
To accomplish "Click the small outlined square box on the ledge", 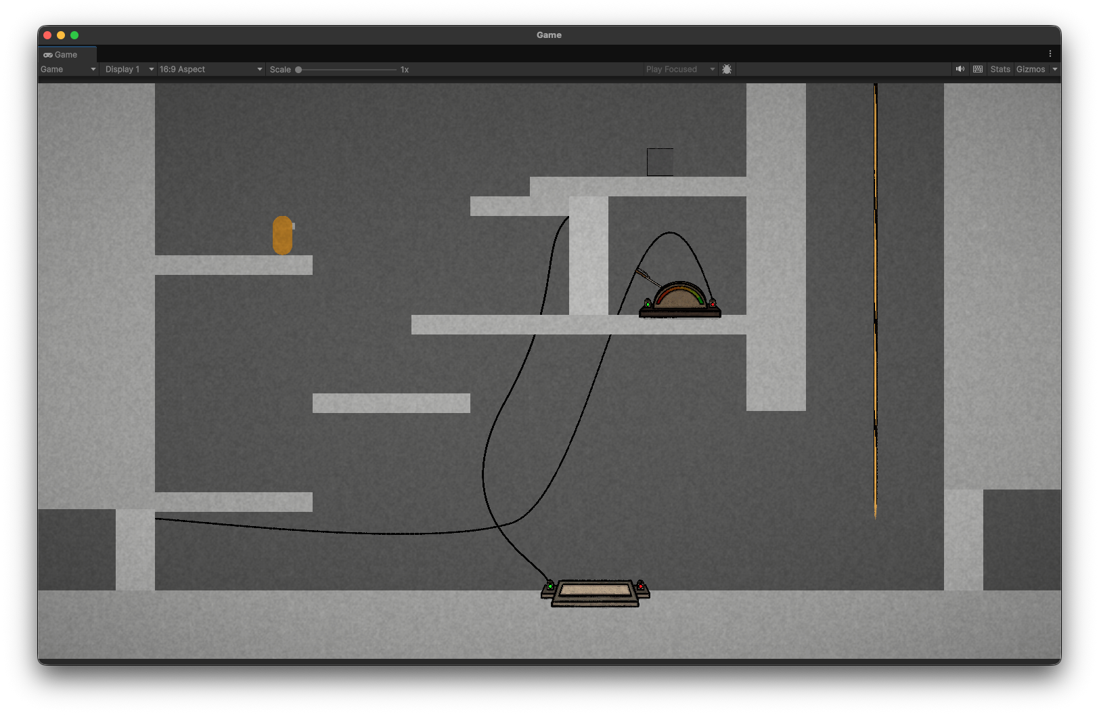I will pos(660,162).
